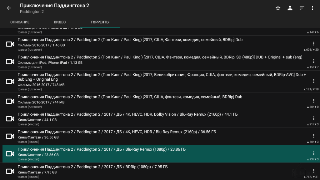
Task: Open options menu for the 744 MB torrent
Action: tap(314, 101)
